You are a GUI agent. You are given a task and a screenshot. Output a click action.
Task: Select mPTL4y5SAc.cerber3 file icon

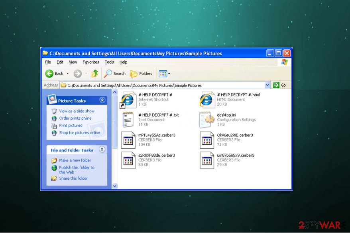coord(128,140)
